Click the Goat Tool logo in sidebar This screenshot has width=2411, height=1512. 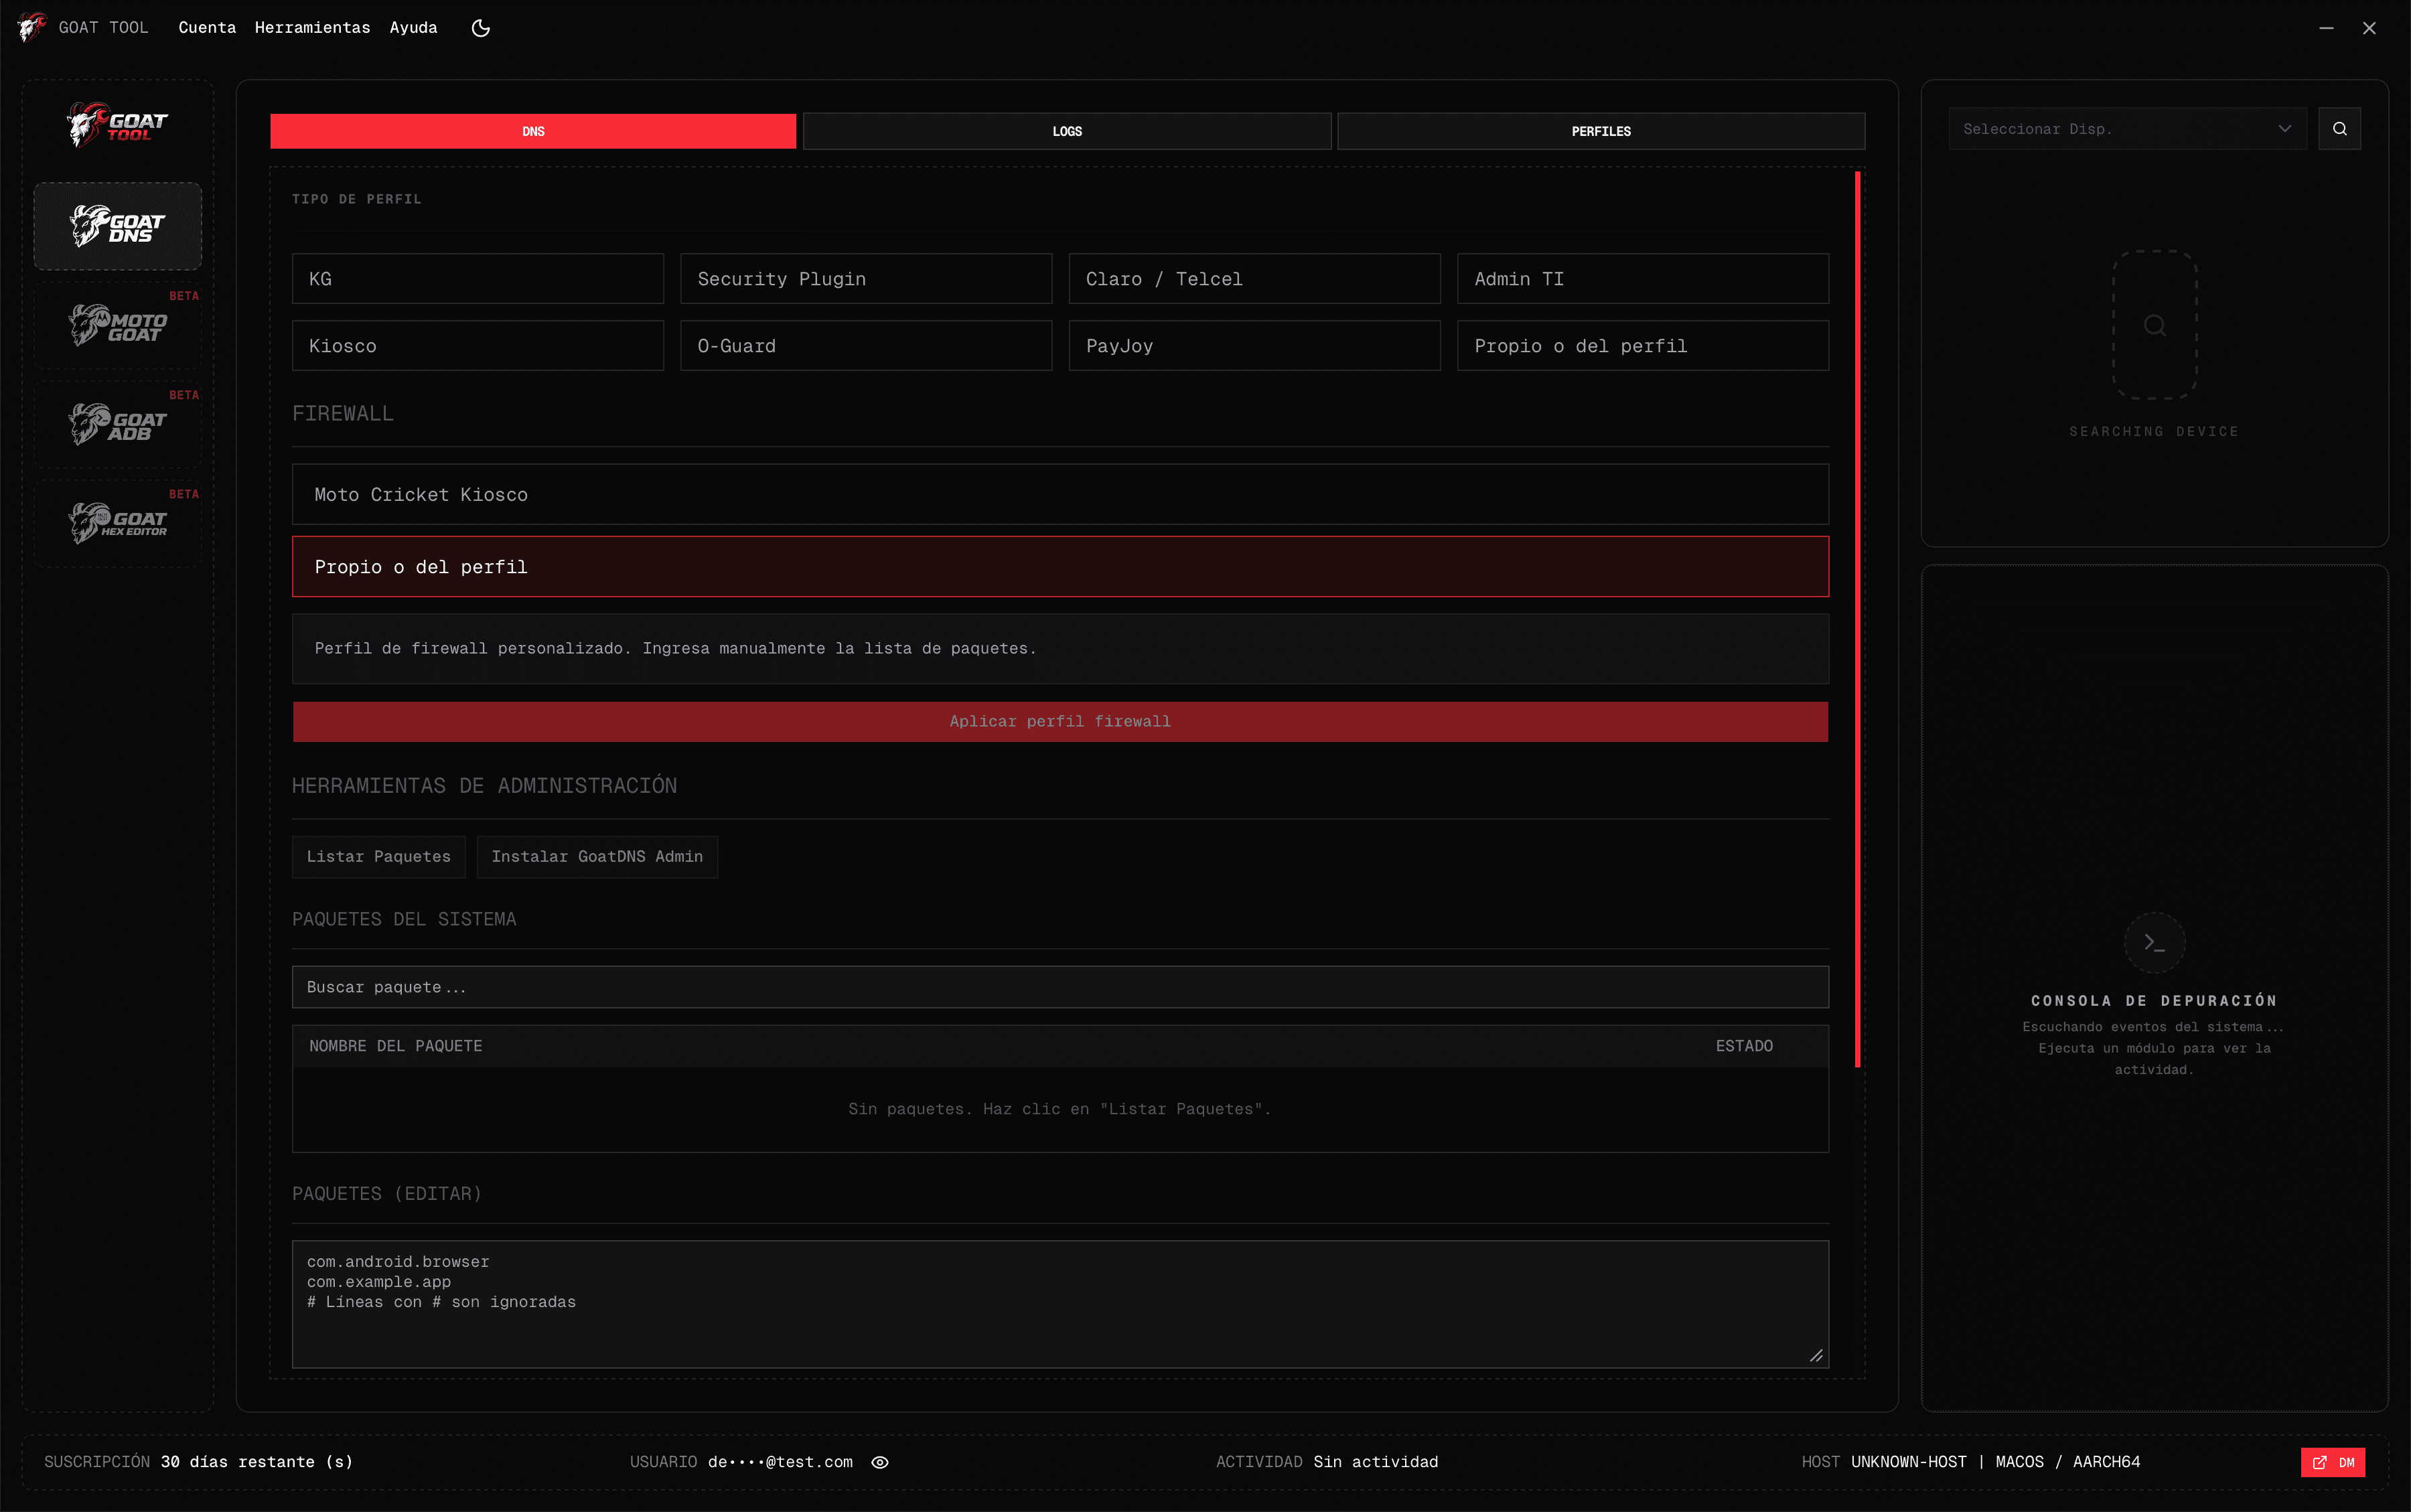click(118, 125)
